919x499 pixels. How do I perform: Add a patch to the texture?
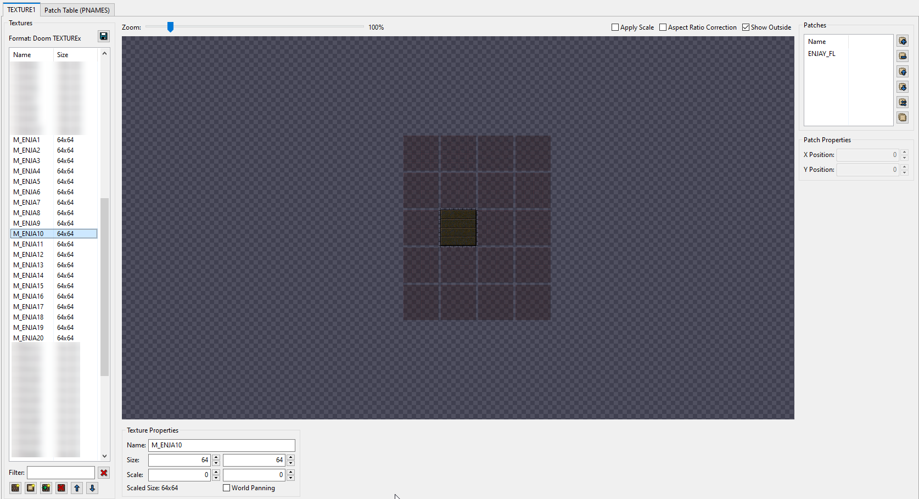click(903, 40)
